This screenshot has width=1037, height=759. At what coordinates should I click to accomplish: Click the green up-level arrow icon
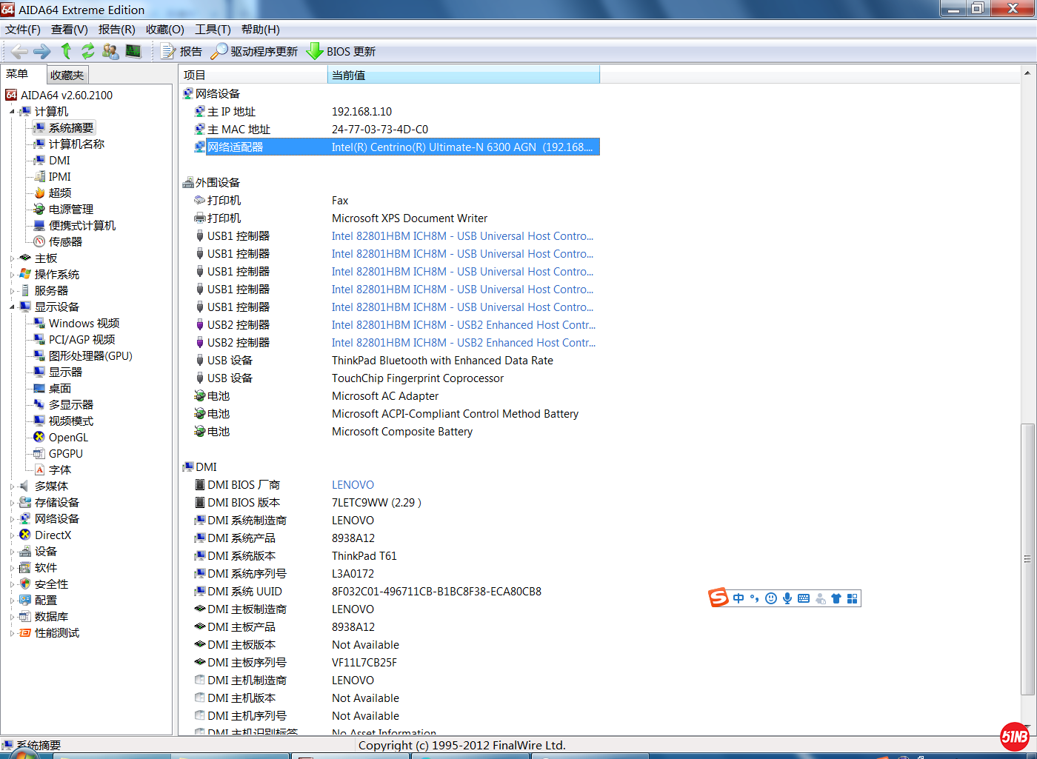[66, 51]
